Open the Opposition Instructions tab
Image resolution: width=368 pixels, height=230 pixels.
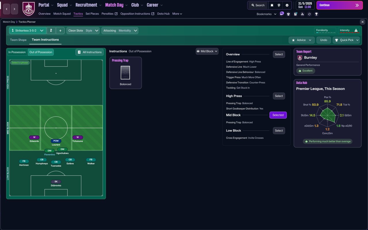tap(137, 14)
